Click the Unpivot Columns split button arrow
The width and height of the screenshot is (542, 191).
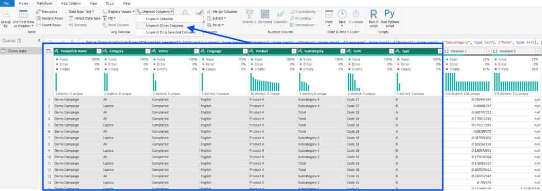click(172, 12)
